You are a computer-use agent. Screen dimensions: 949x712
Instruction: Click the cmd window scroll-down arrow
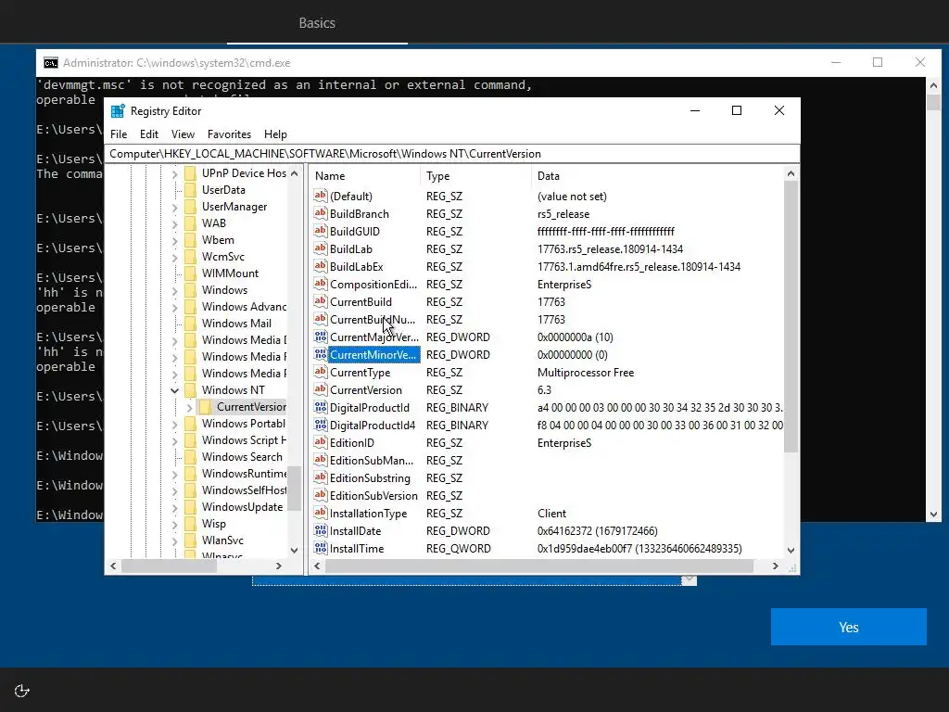point(933,515)
